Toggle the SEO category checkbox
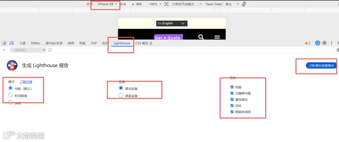Screen dimensions: 339x142 232,106
